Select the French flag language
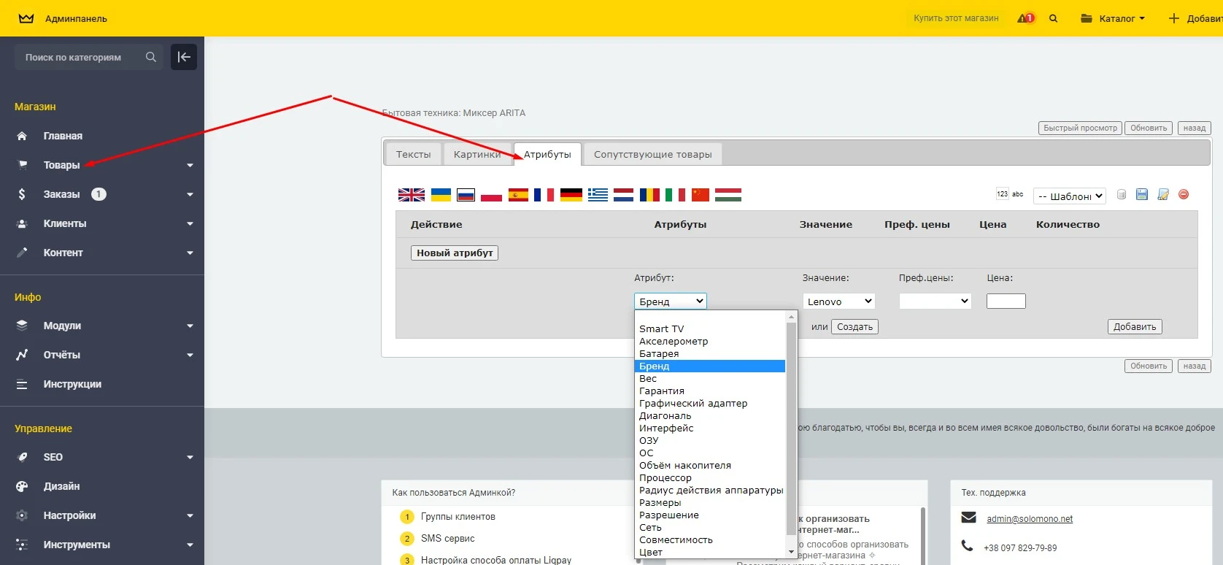The width and height of the screenshot is (1223, 565). 544,195
